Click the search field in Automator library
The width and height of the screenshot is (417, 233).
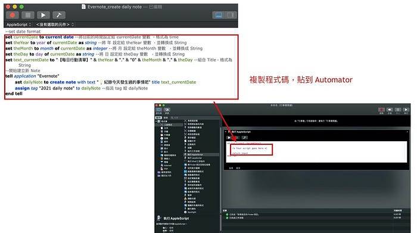(195, 117)
